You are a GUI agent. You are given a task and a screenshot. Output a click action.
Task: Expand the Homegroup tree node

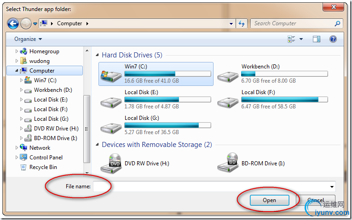click(17, 51)
